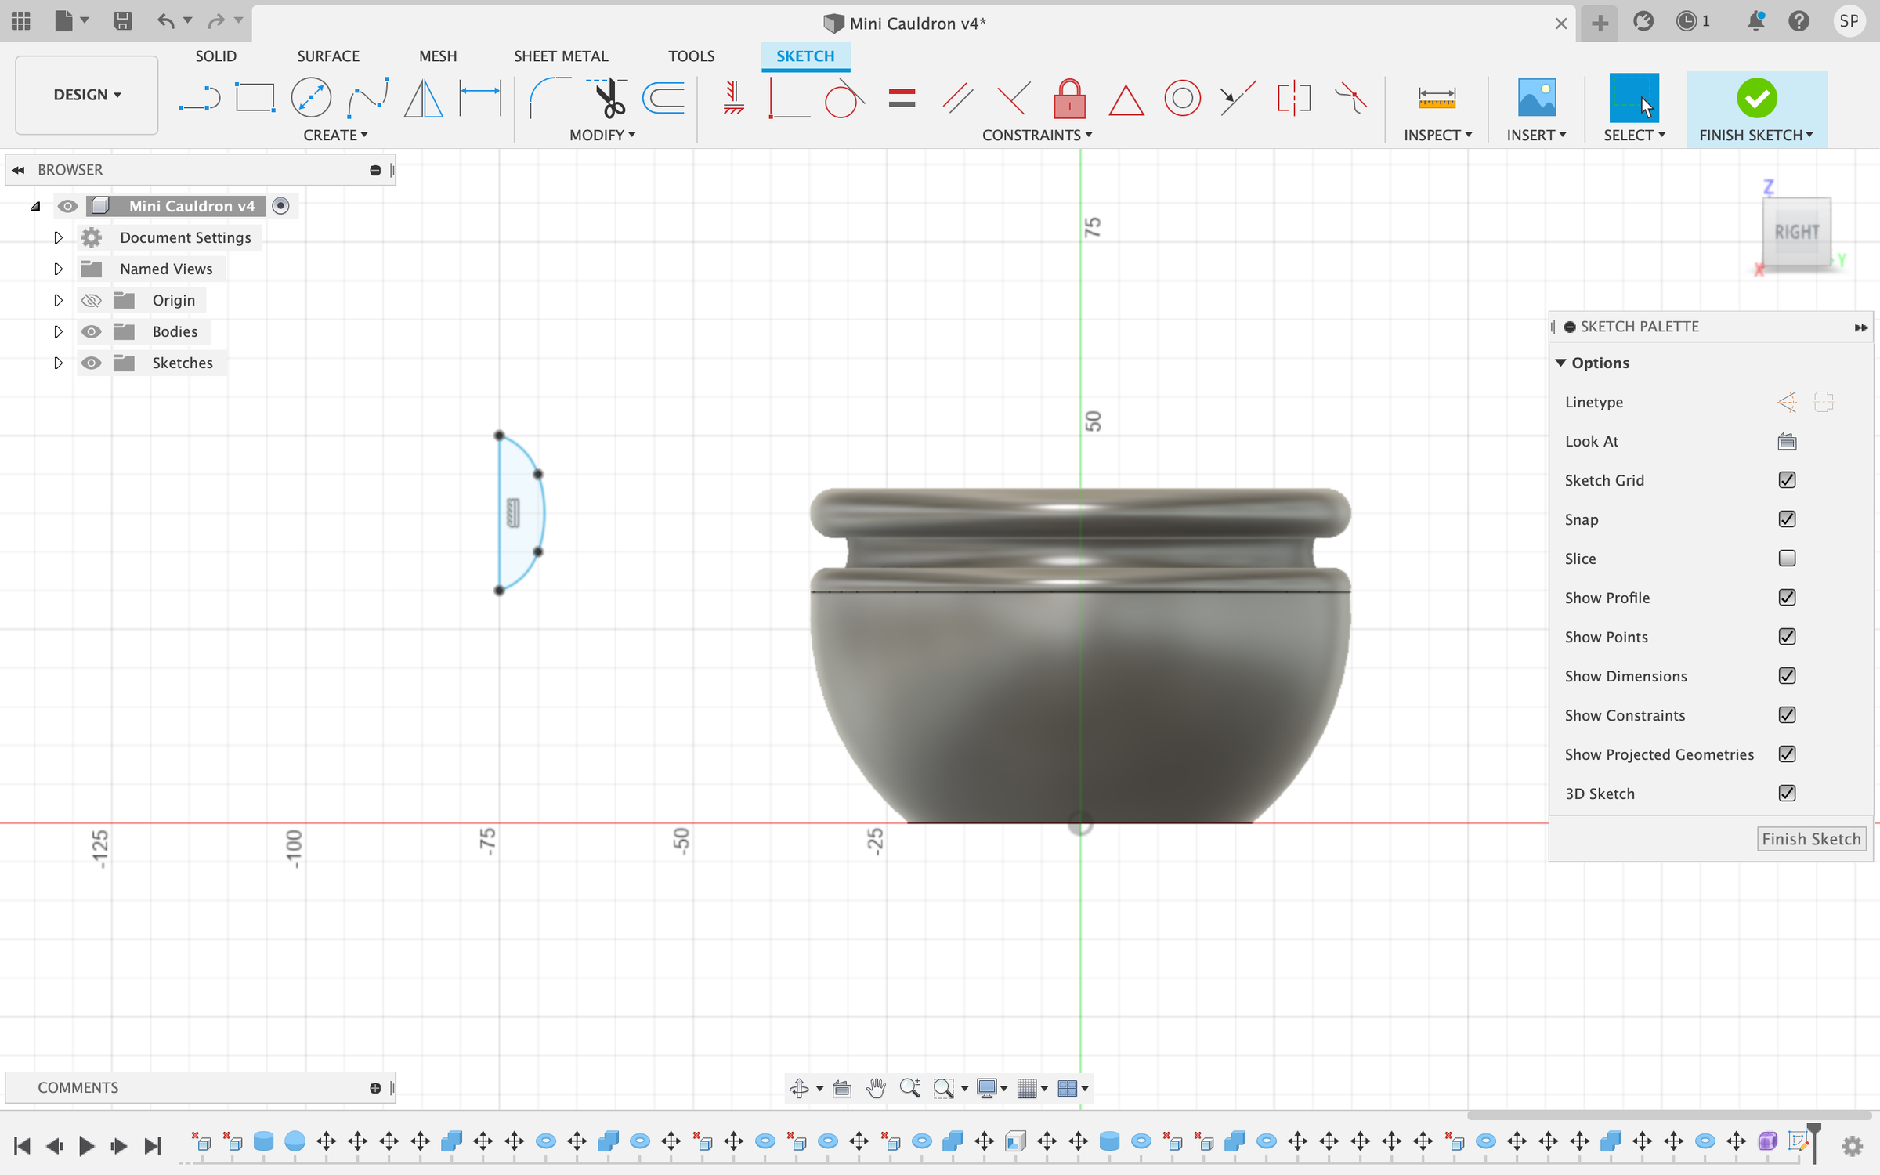Collapse the Options section in Sketch Palette
This screenshot has height=1175, width=1880.
click(1562, 362)
